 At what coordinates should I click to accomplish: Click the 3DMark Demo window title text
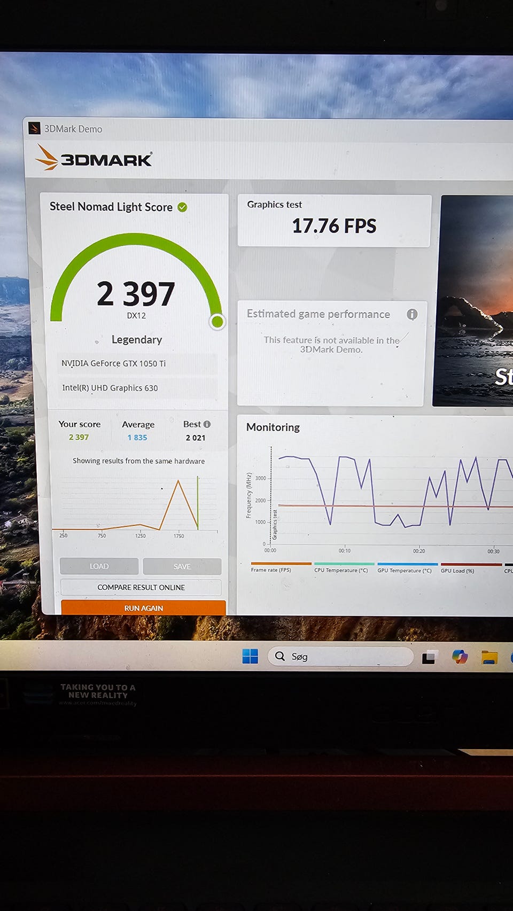[x=73, y=129]
